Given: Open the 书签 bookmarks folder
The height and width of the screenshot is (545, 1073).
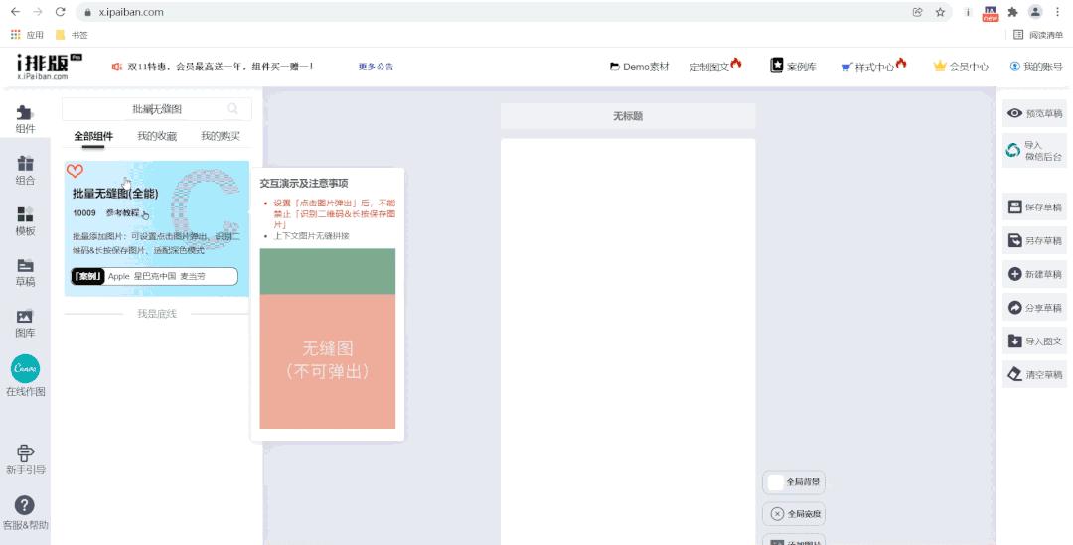Looking at the screenshot, I should pyautogui.click(x=72, y=34).
